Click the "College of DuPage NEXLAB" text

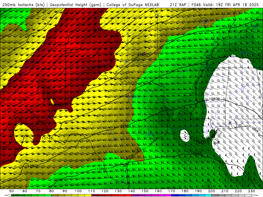[132, 5]
